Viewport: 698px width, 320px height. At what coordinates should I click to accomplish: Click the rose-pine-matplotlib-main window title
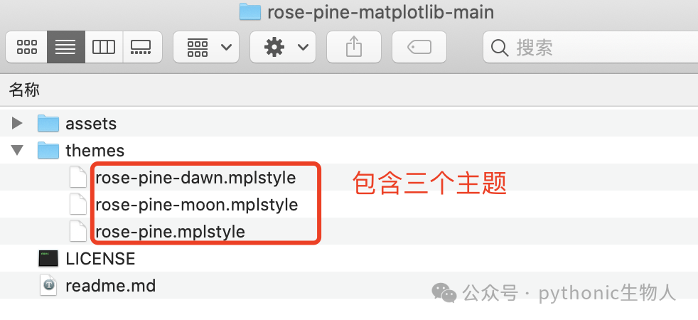380,12
